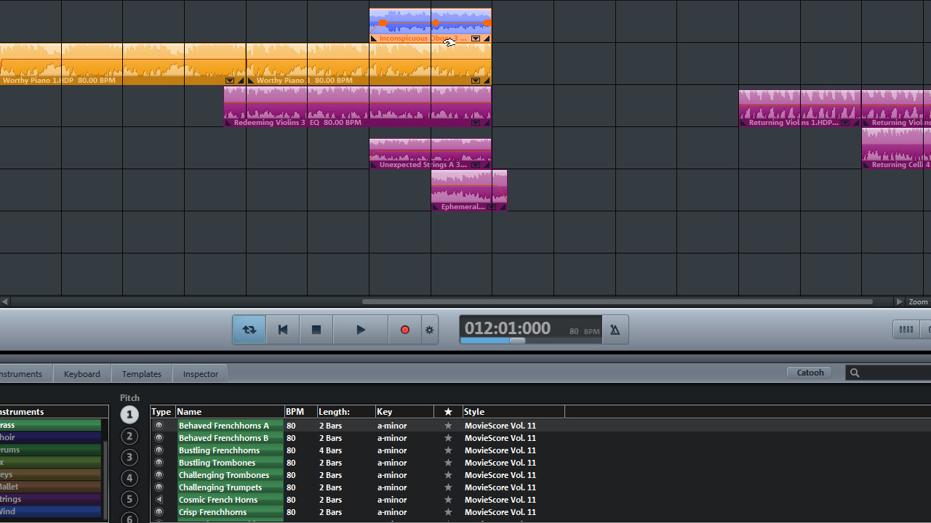Screen dimensions: 931x523
Task: Open playback settings with the gear icon
Action: (429, 329)
